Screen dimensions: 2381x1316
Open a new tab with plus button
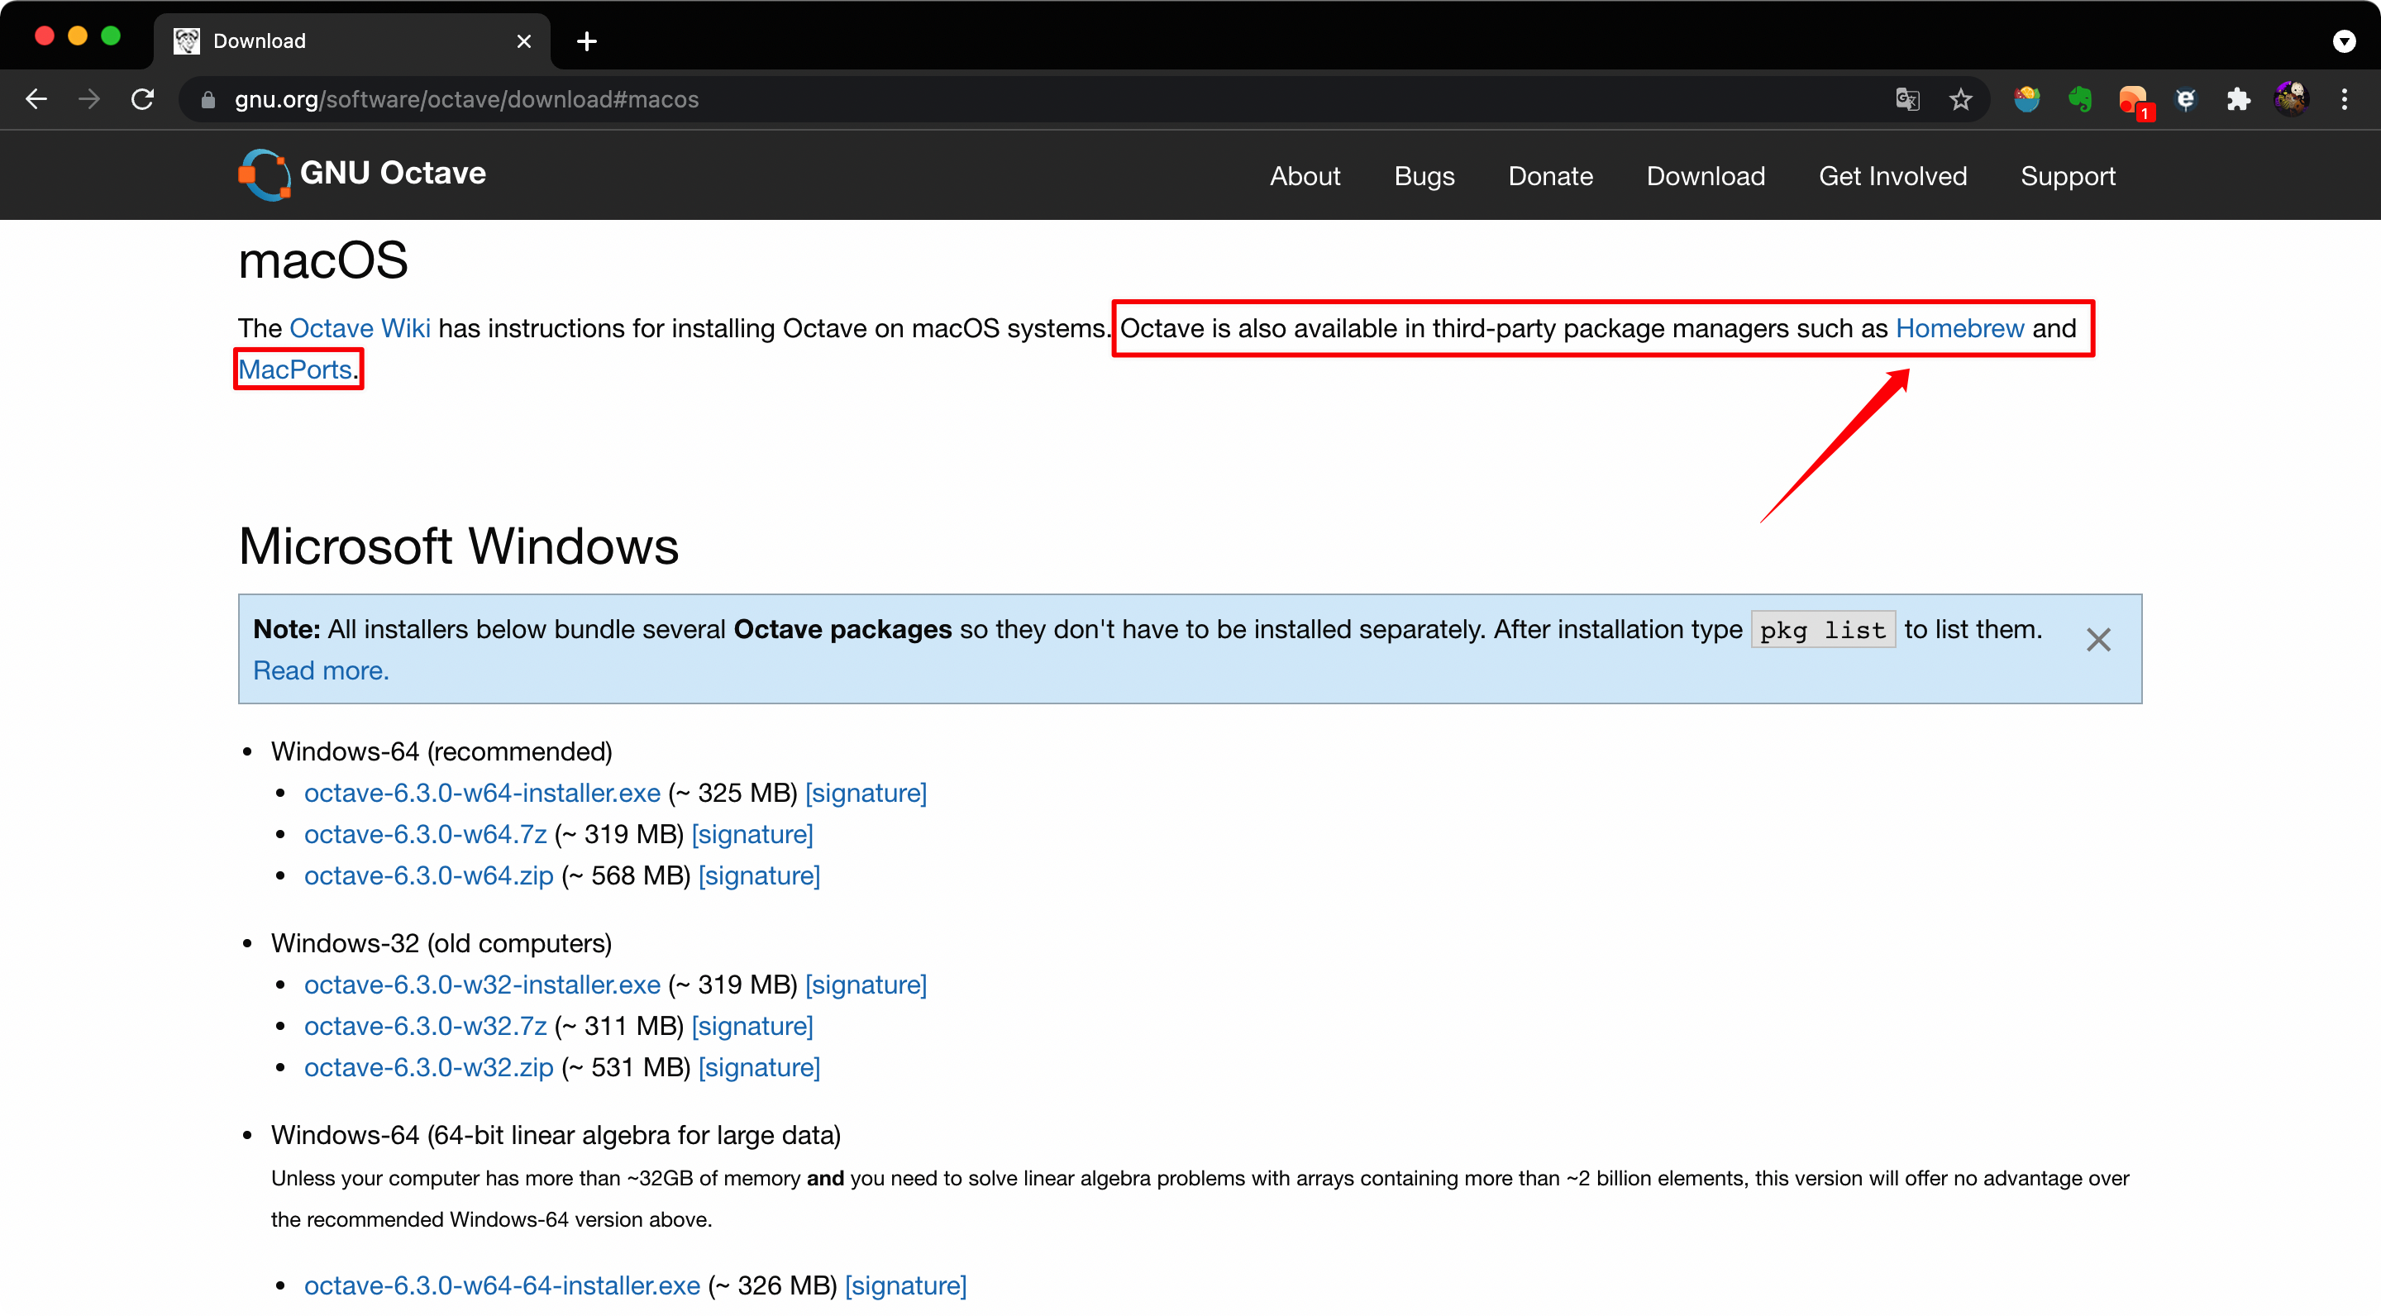point(586,41)
